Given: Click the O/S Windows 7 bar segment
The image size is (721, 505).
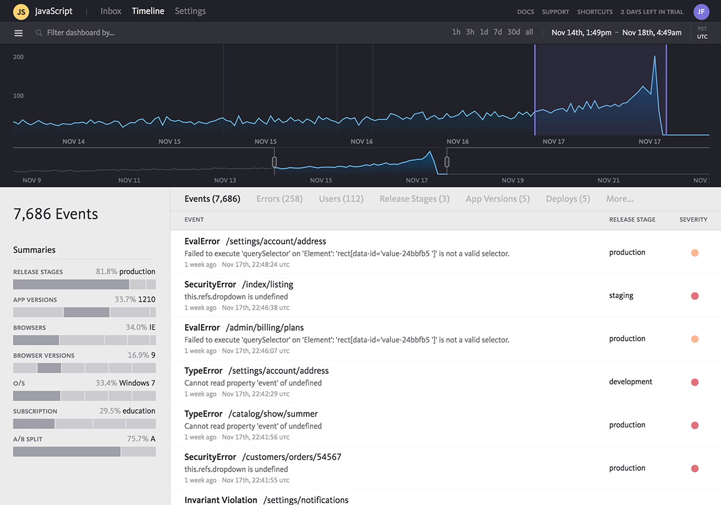Looking at the screenshot, I should pyautogui.click(x=36, y=396).
